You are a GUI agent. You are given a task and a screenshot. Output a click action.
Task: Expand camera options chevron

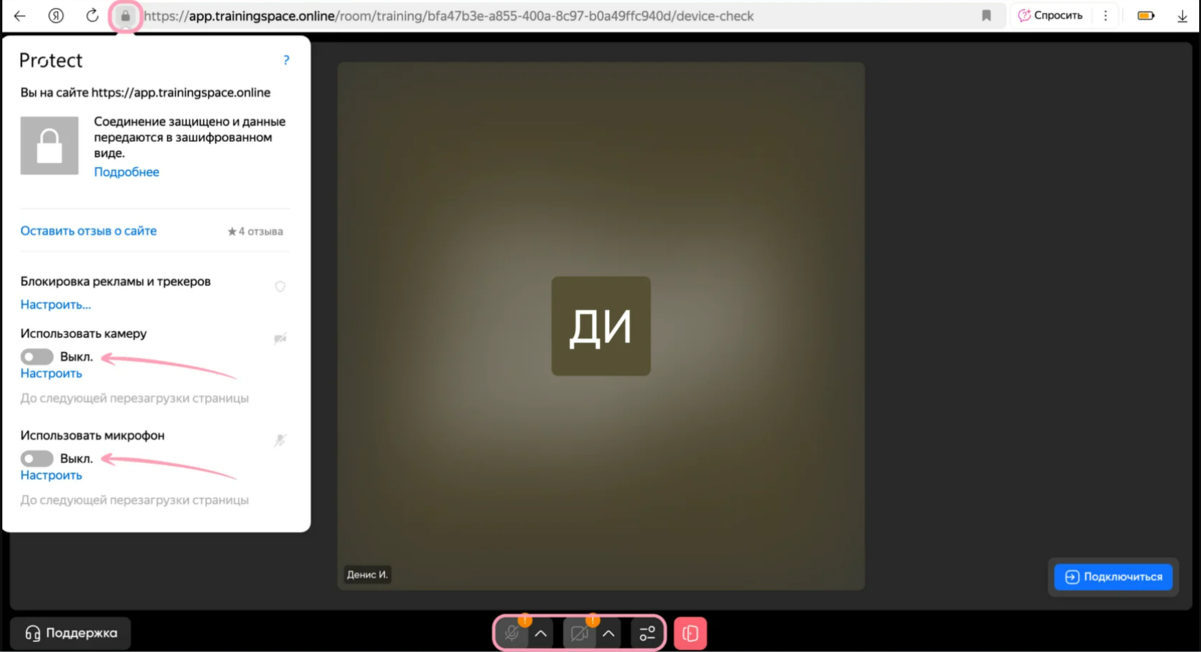(608, 633)
